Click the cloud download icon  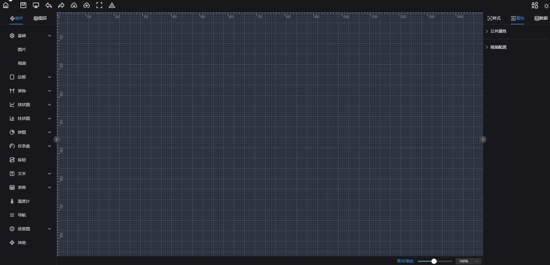pos(74,5)
